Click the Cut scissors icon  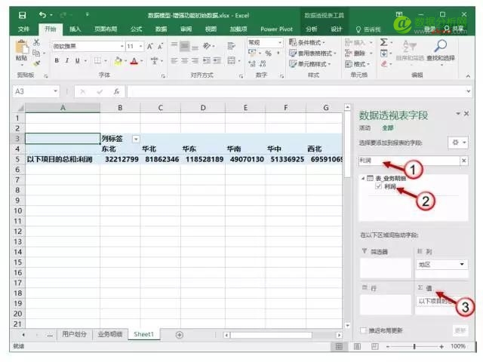pyautogui.click(x=36, y=42)
